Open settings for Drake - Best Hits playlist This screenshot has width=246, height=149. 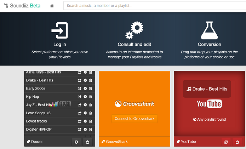tap(85, 80)
